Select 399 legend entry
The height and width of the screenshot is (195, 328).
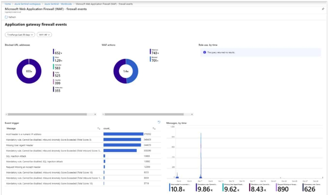[57, 82]
